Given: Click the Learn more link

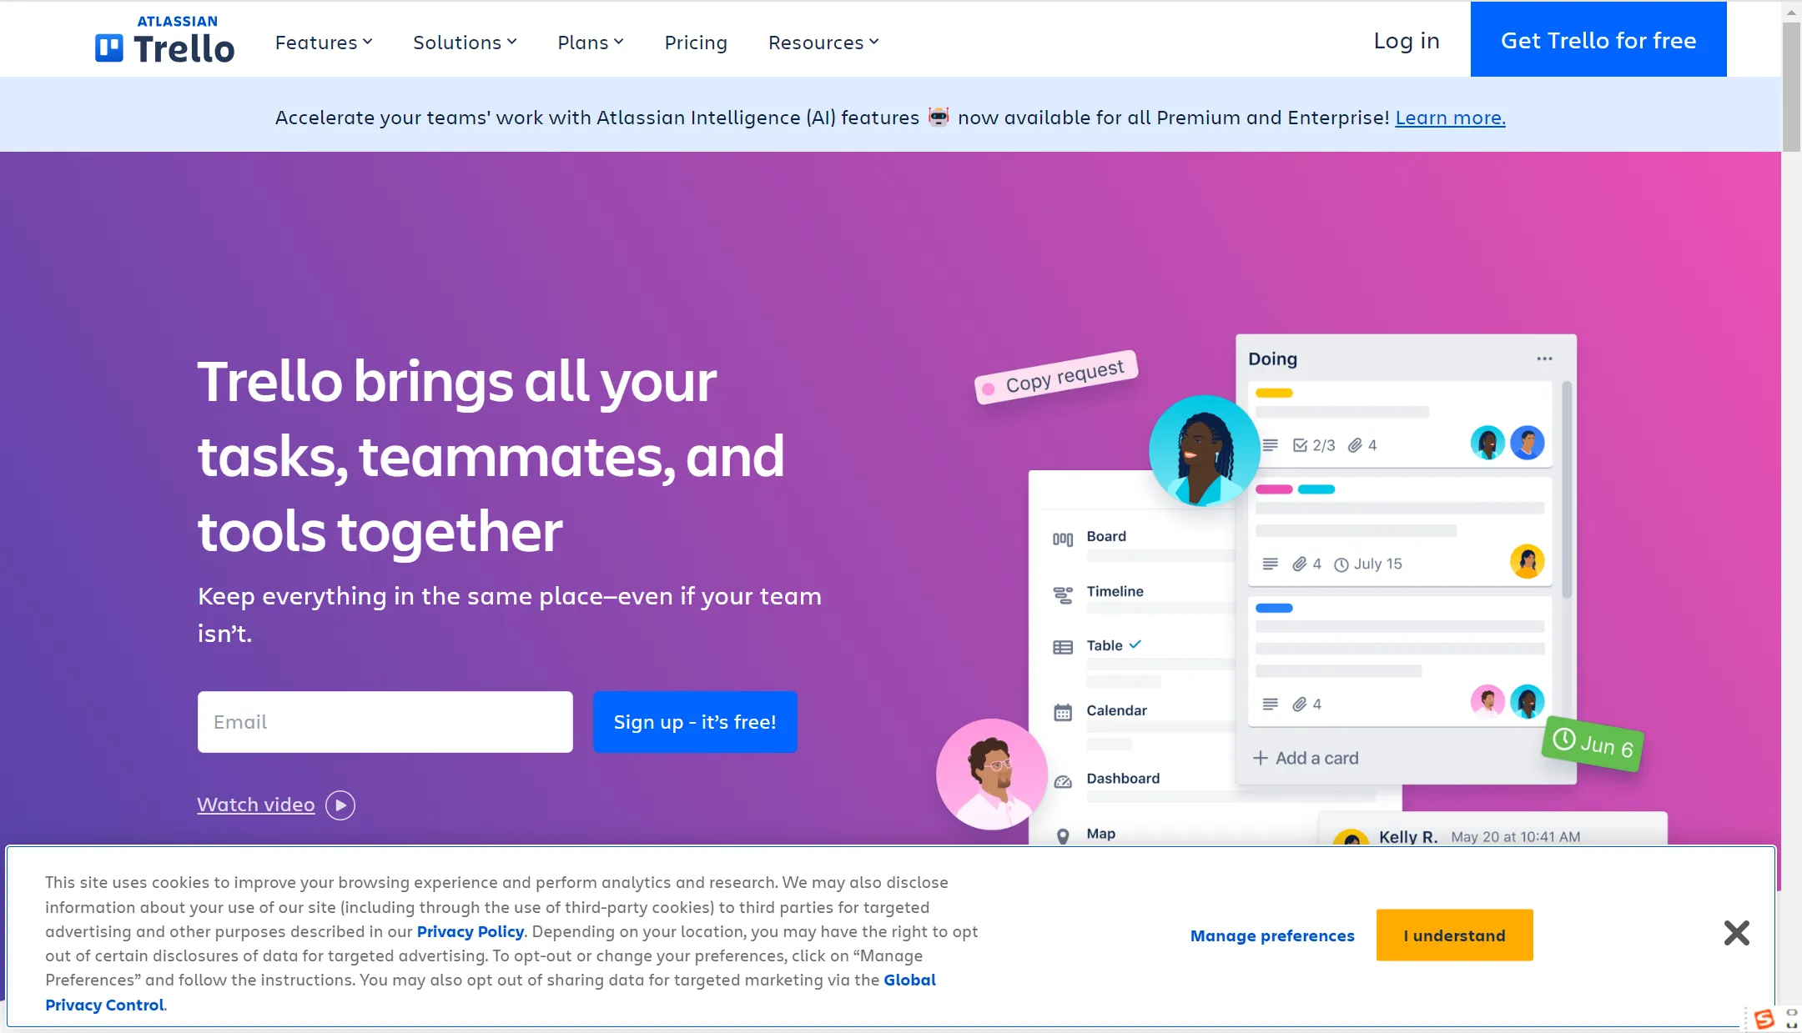Looking at the screenshot, I should point(1451,116).
